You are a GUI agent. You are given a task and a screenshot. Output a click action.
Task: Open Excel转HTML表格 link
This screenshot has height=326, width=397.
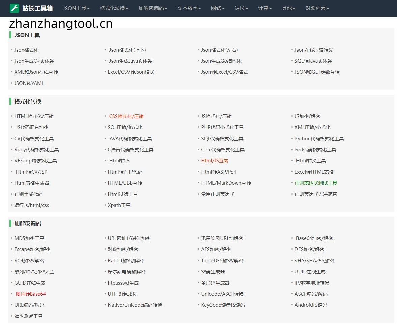(x=314, y=172)
